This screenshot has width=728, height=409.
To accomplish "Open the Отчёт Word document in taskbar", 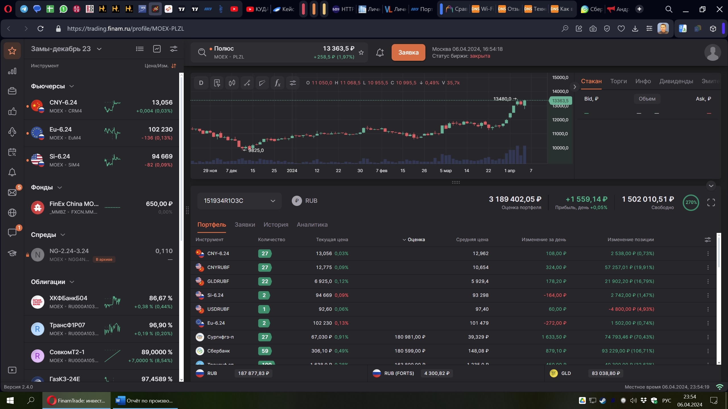I will (x=145, y=400).
